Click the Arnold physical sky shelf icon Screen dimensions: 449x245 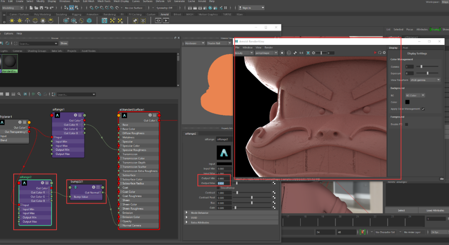(x=51, y=21)
